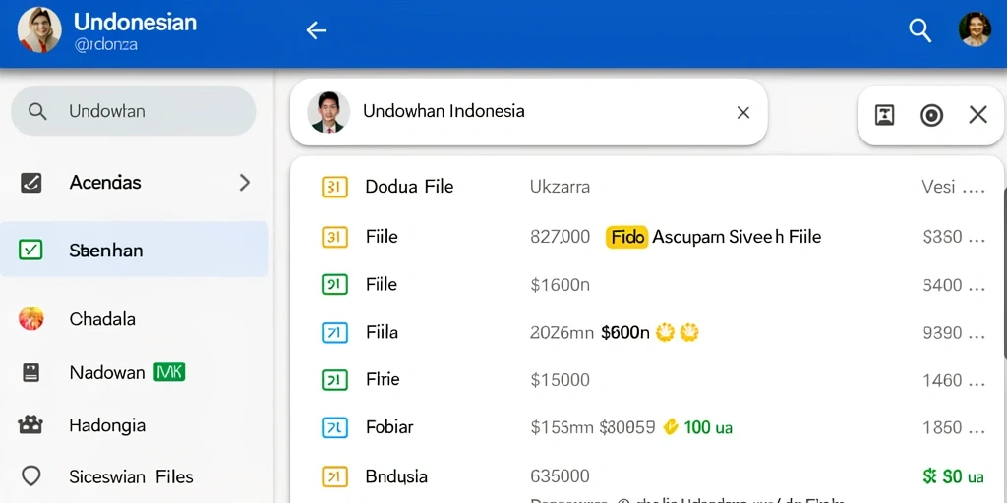Close the toolbar panel with X
This screenshot has height=503, width=1007.
coord(977,115)
